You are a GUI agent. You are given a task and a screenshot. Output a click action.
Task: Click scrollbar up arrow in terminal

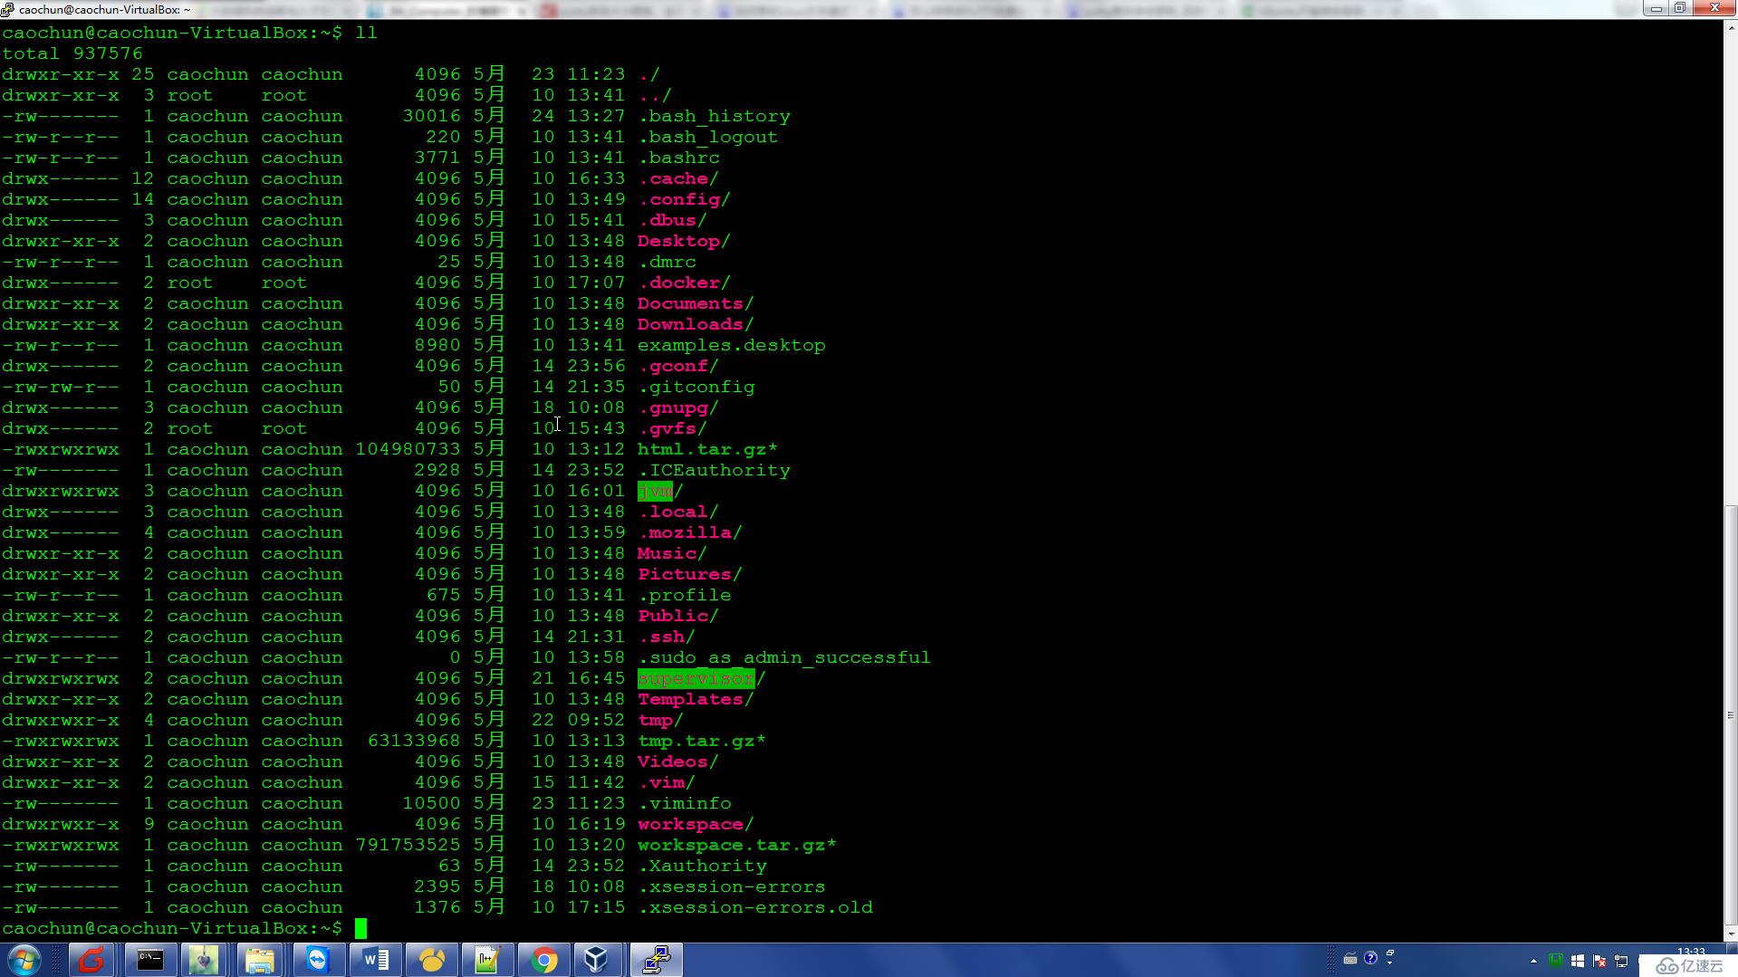point(1731,28)
